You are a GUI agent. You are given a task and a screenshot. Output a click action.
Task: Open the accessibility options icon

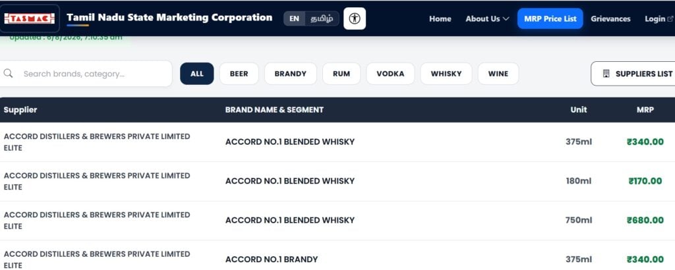click(355, 18)
